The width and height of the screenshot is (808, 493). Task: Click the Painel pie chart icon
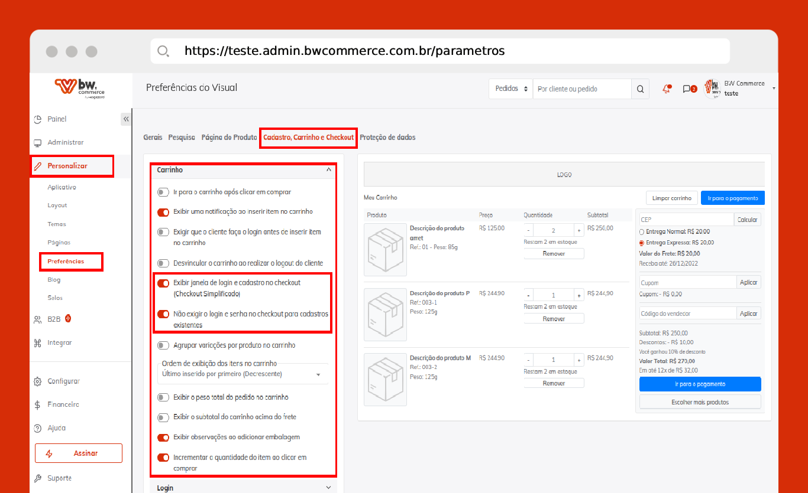pyautogui.click(x=38, y=119)
